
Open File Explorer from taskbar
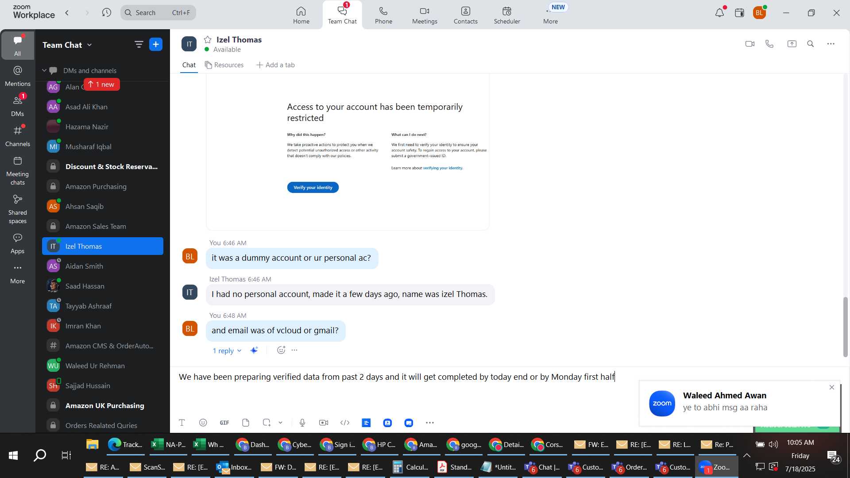point(92,444)
